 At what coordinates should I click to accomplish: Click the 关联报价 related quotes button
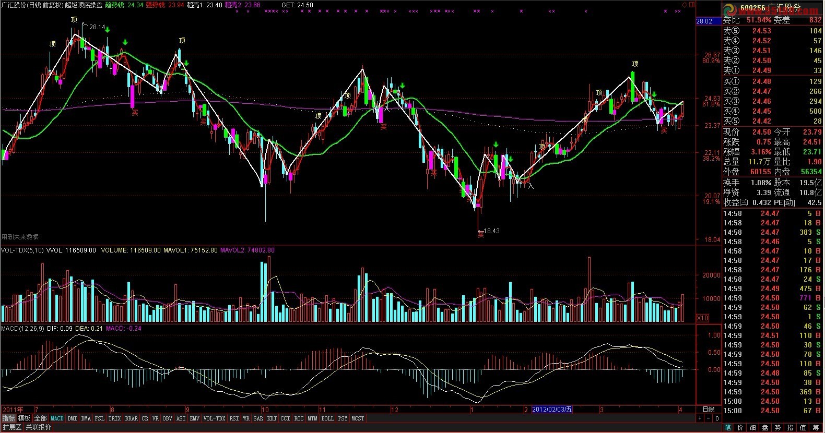(38, 427)
